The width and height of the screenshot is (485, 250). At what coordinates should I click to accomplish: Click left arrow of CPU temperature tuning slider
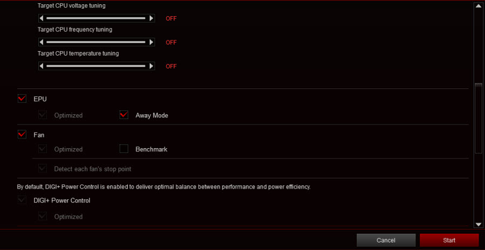point(41,66)
